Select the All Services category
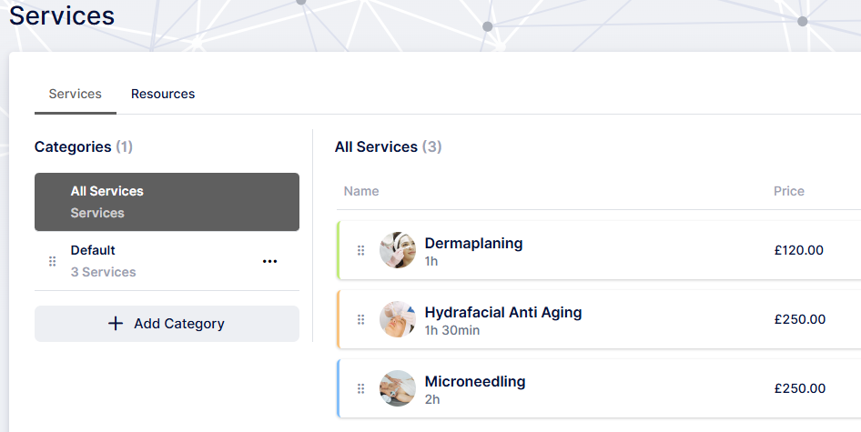Image resolution: width=861 pixels, height=432 pixels. pyautogui.click(x=167, y=202)
